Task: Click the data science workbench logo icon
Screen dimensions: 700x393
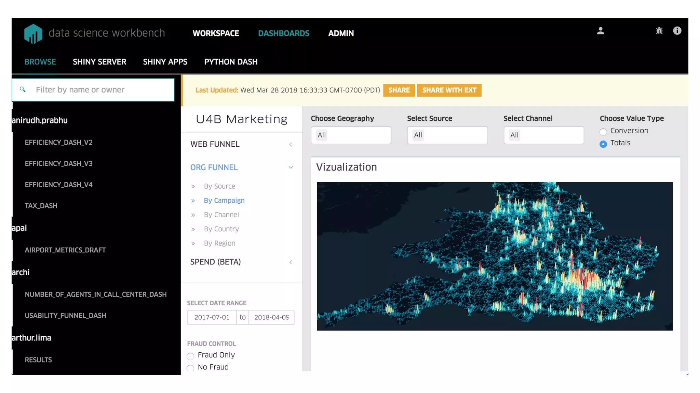Action: point(33,33)
